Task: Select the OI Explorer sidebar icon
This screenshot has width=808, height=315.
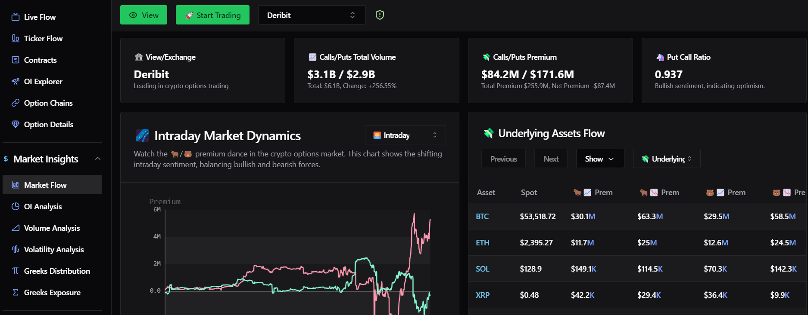Action: click(x=16, y=81)
